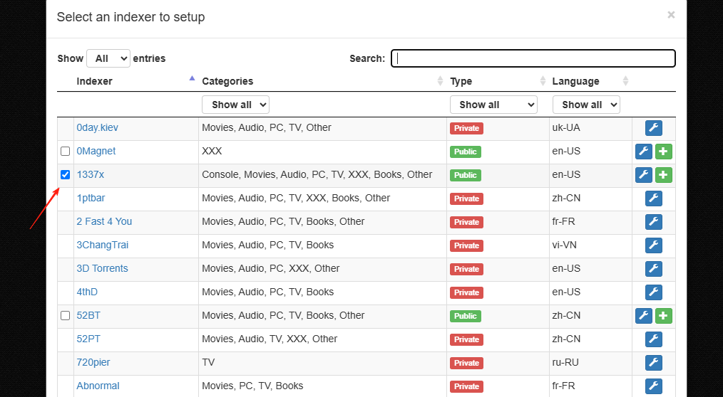Open 4thD configuration wrench

[653, 292]
